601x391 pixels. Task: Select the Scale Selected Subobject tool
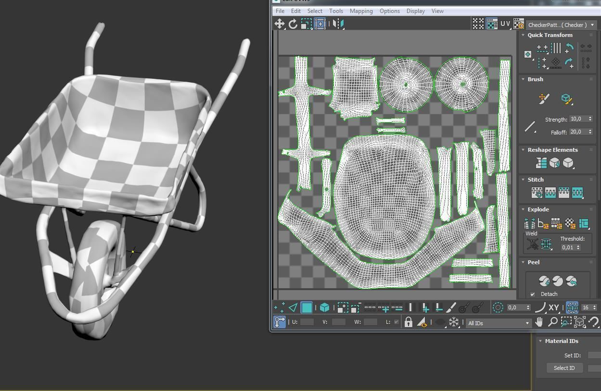(x=306, y=24)
